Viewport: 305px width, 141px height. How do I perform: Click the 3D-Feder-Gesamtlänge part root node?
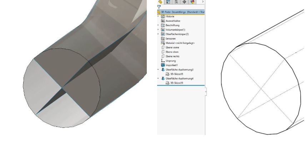coord(181,12)
